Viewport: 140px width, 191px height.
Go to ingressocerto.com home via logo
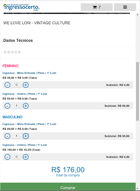pos(21,7)
